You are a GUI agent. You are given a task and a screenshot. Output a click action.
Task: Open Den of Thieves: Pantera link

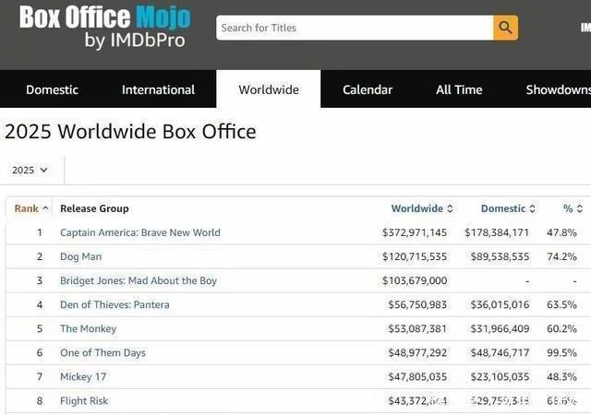[115, 304]
